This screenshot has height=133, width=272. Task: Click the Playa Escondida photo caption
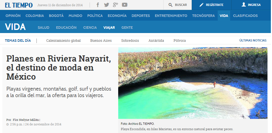(177, 129)
